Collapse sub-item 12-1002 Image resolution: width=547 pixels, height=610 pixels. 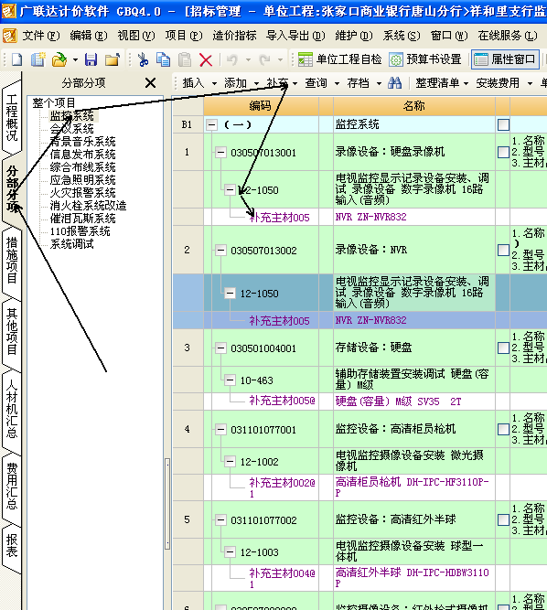[x=230, y=462]
